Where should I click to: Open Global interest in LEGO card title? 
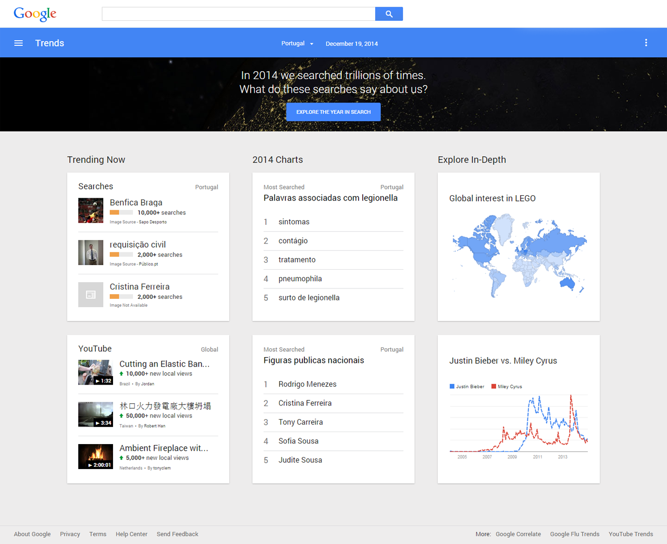[492, 198]
